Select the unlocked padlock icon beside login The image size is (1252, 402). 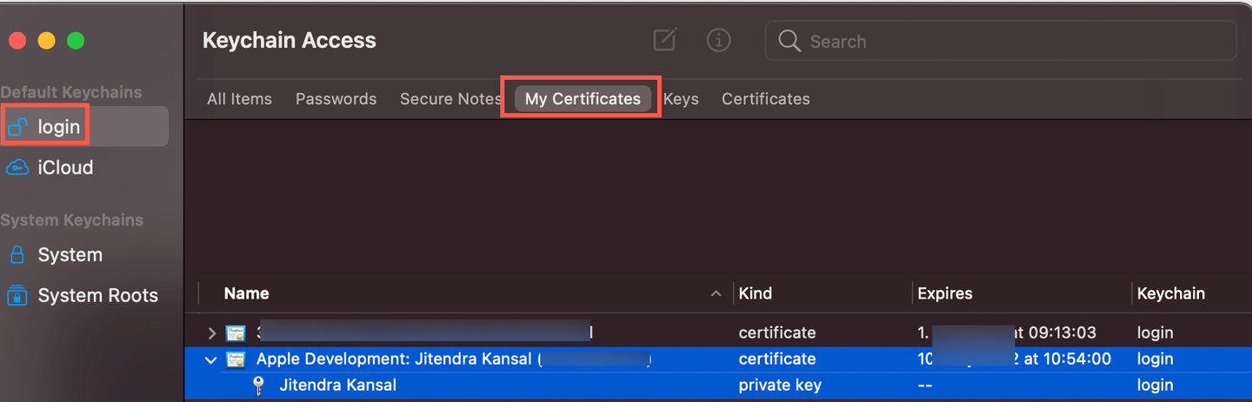[18, 128]
